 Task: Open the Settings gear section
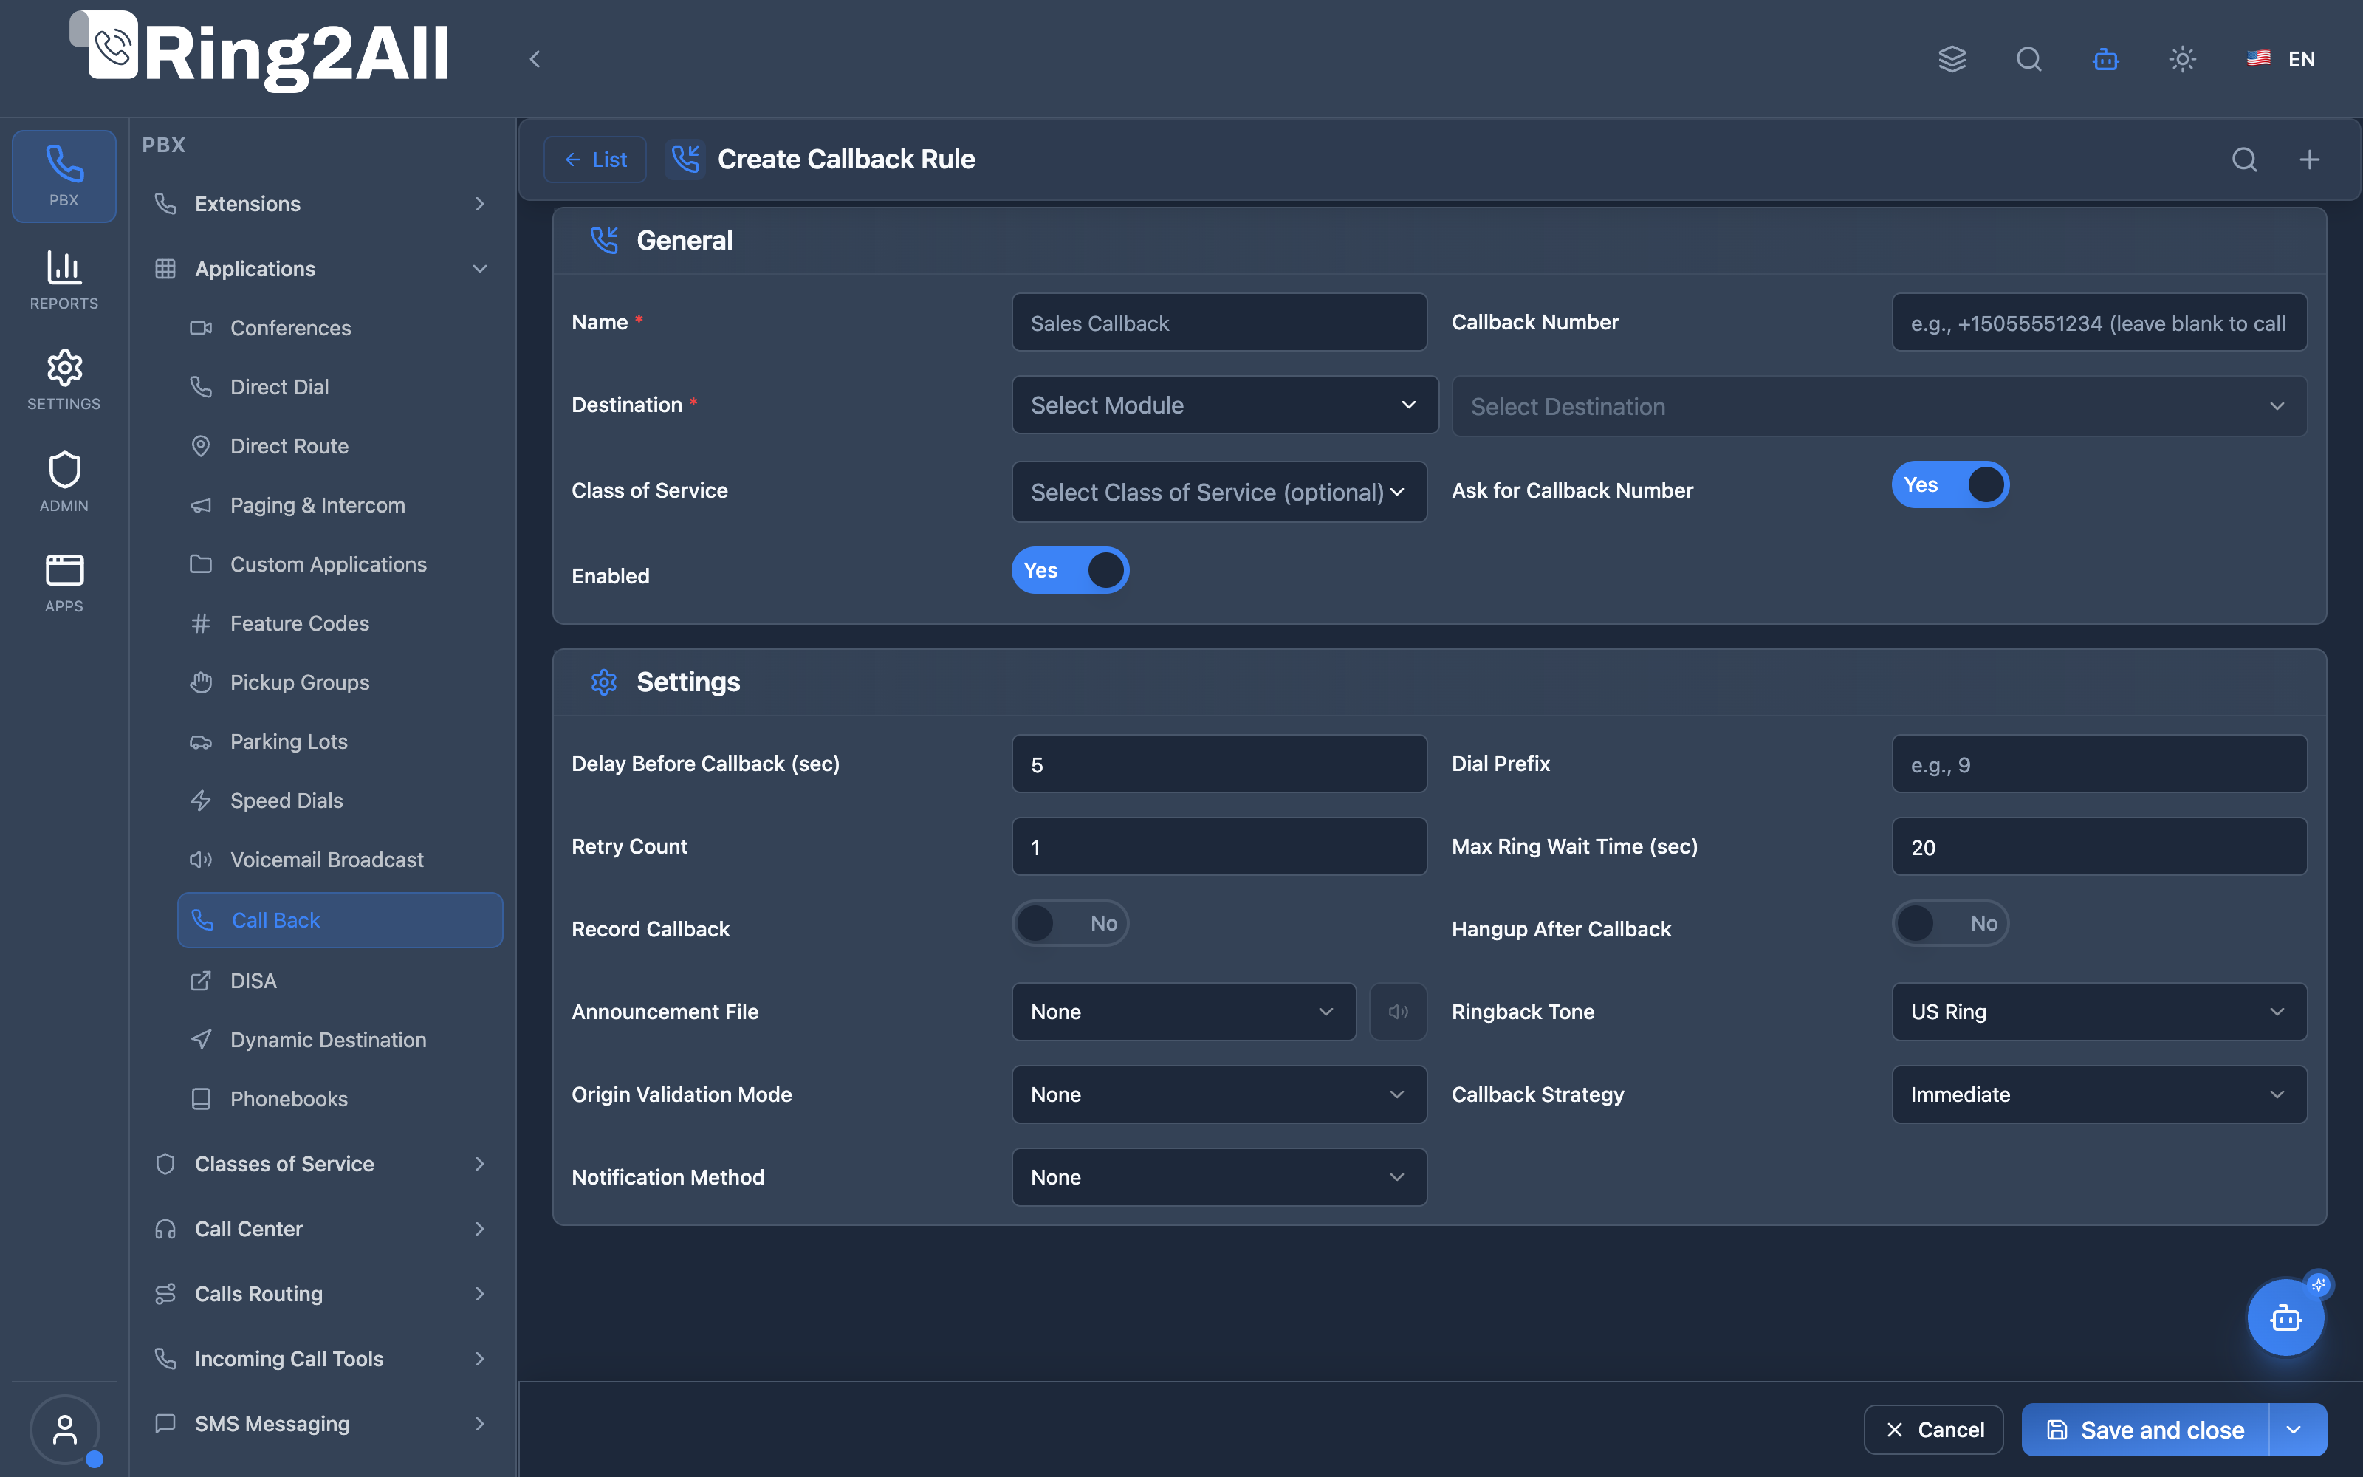(x=64, y=380)
